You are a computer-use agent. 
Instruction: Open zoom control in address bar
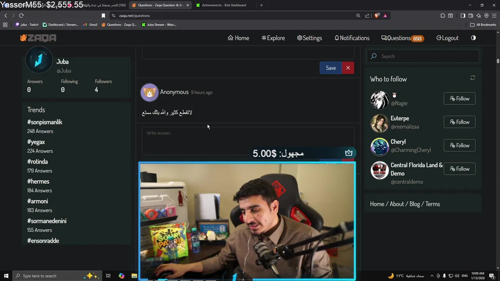click(358, 16)
